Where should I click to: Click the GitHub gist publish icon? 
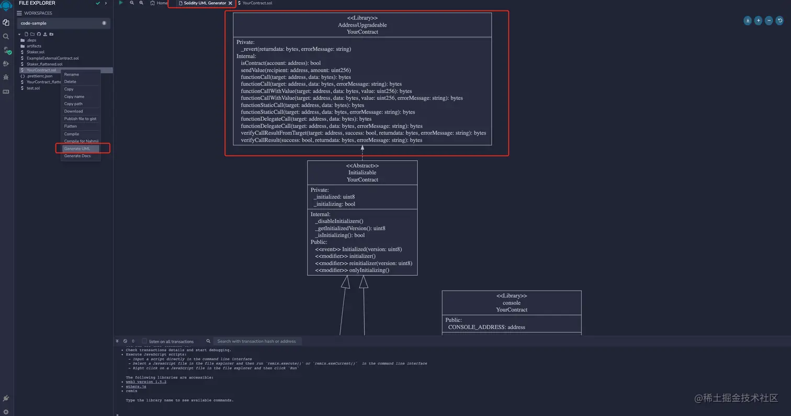coord(39,34)
